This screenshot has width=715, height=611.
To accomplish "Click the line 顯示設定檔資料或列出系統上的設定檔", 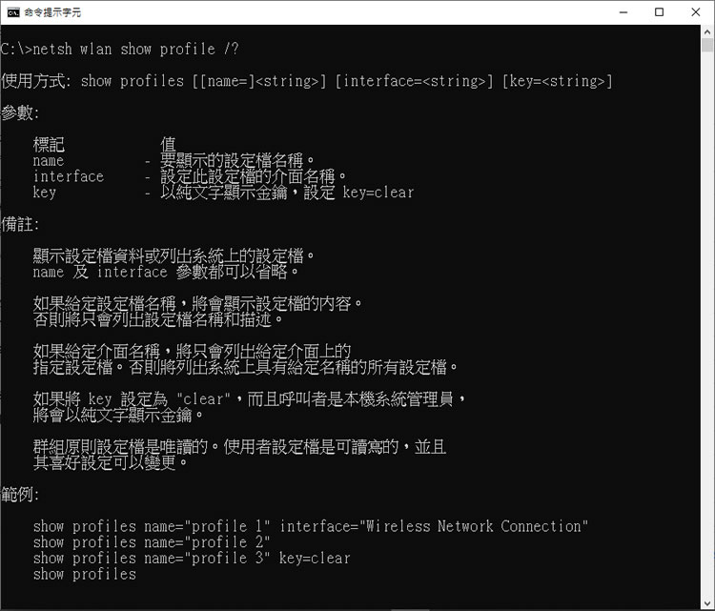I will click(174, 255).
